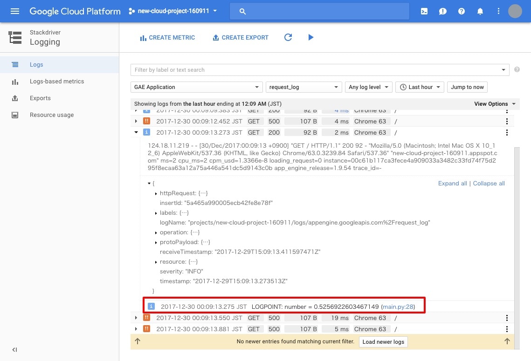This screenshot has height=361, width=531.
Task: Click the Expand all link
Action: (x=452, y=184)
